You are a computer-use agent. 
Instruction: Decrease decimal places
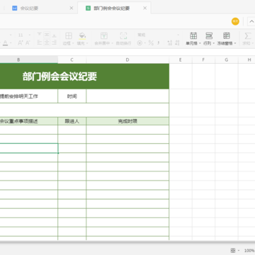click(x=177, y=43)
